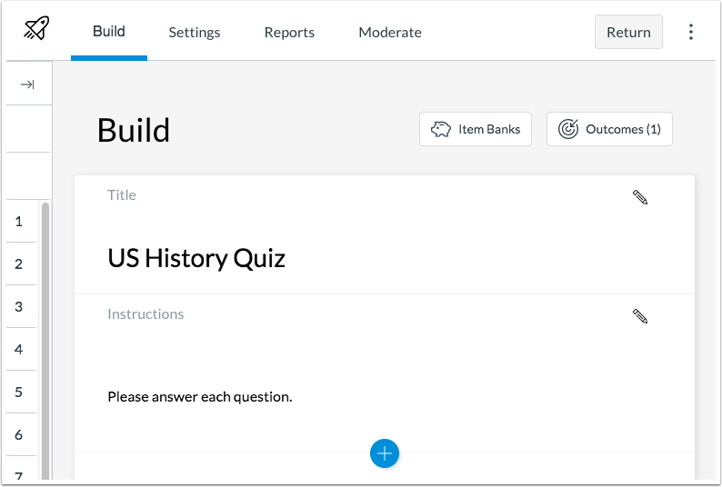Open the Reports tab

289,32
